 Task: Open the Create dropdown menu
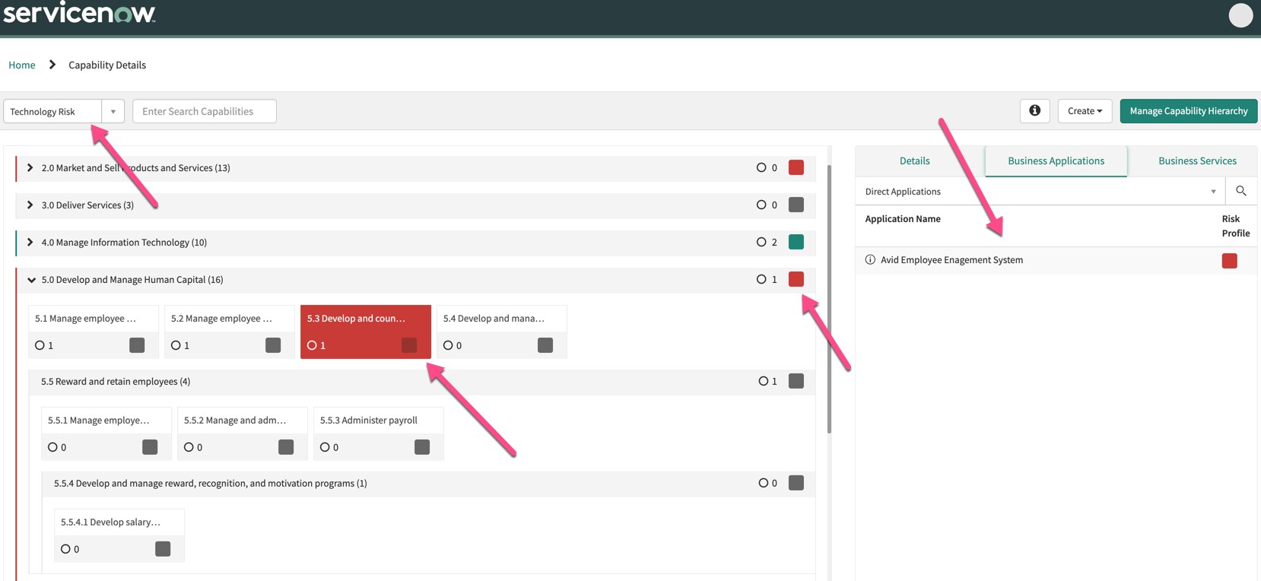coord(1085,111)
